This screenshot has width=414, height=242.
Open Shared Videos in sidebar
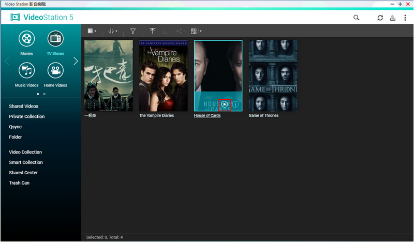(23, 106)
